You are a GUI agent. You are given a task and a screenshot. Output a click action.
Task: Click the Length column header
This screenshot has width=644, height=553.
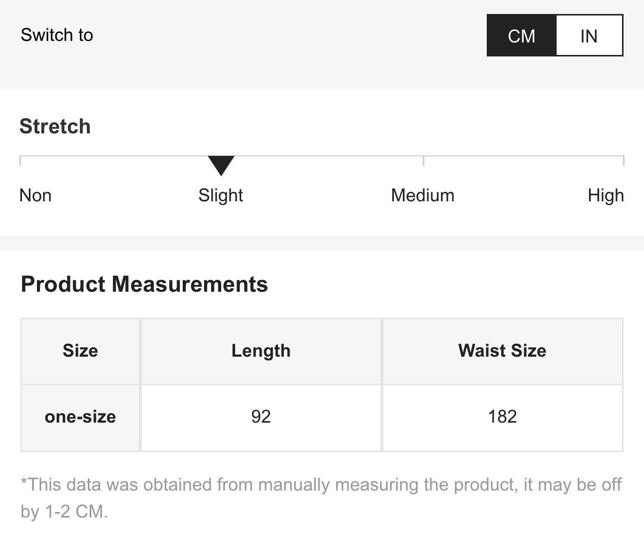[x=261, y=351]
